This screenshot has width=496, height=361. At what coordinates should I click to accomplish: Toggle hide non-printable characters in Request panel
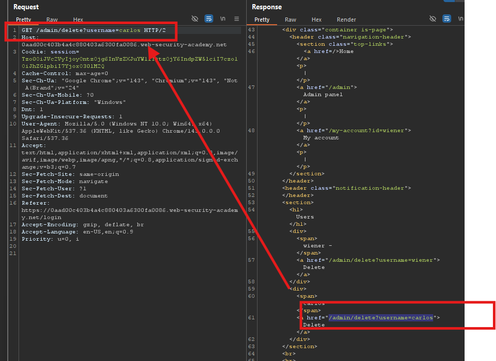pos(195,19)
